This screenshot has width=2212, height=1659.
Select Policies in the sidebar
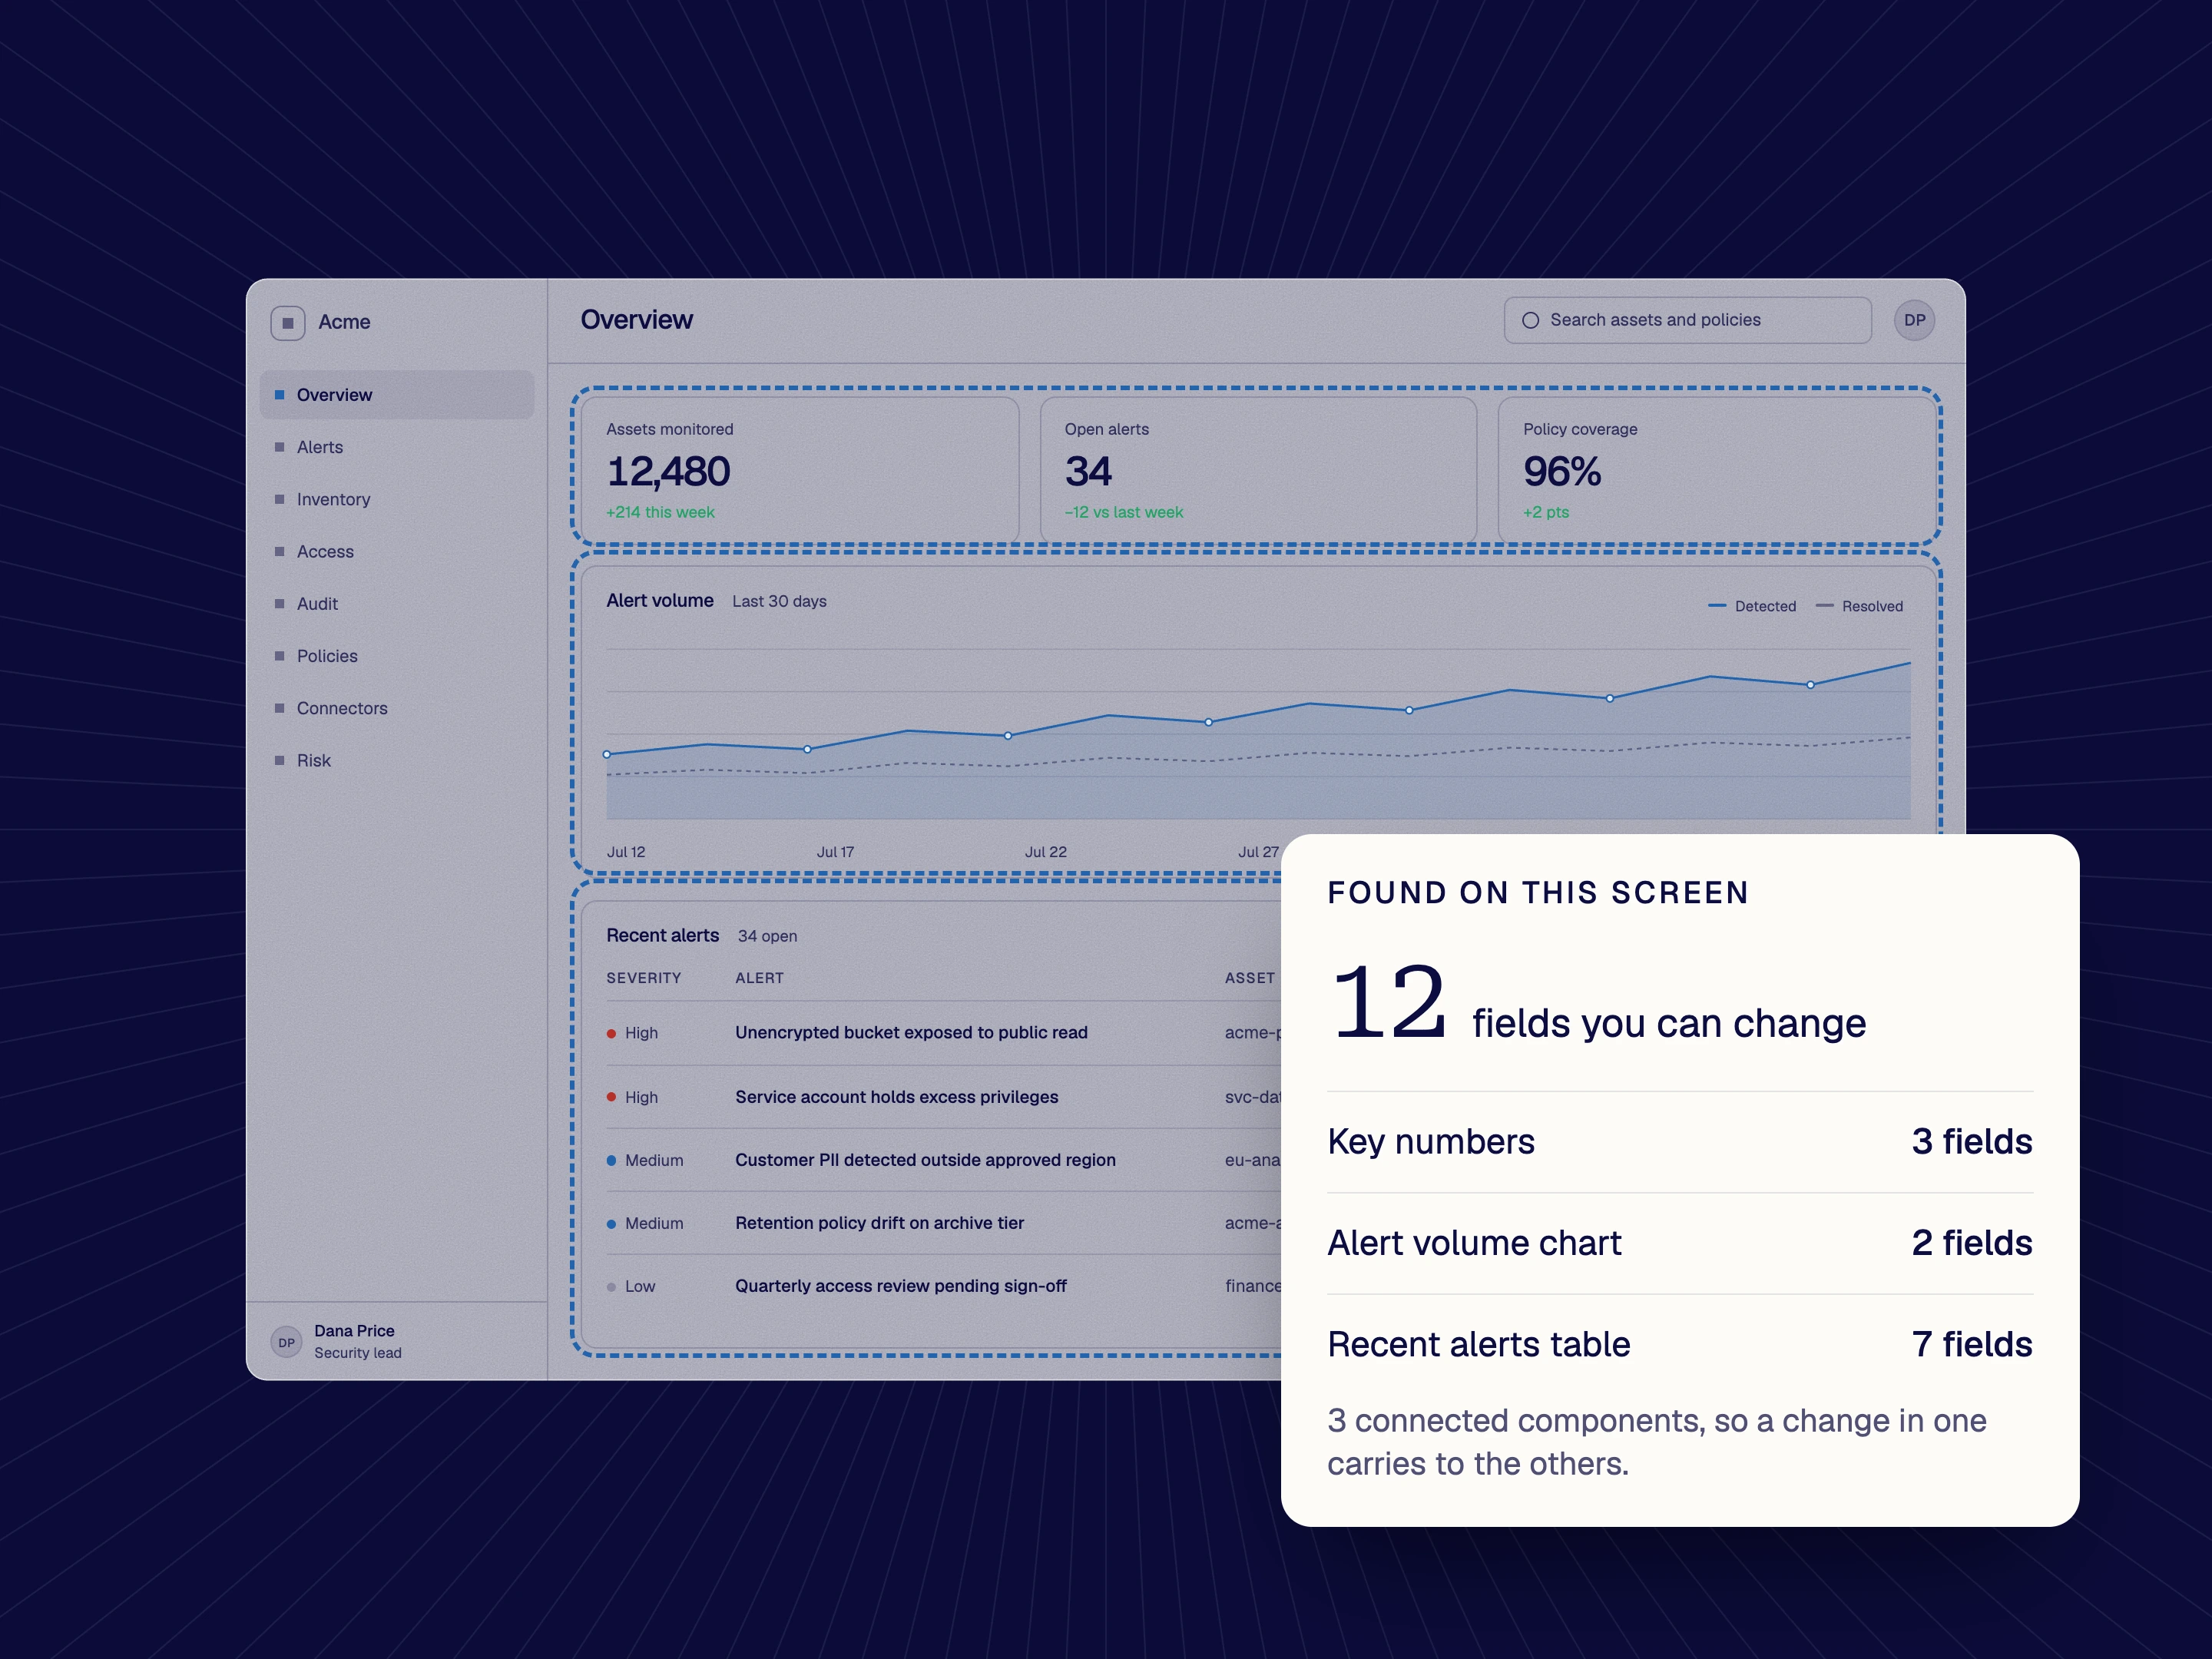point(397,656)
